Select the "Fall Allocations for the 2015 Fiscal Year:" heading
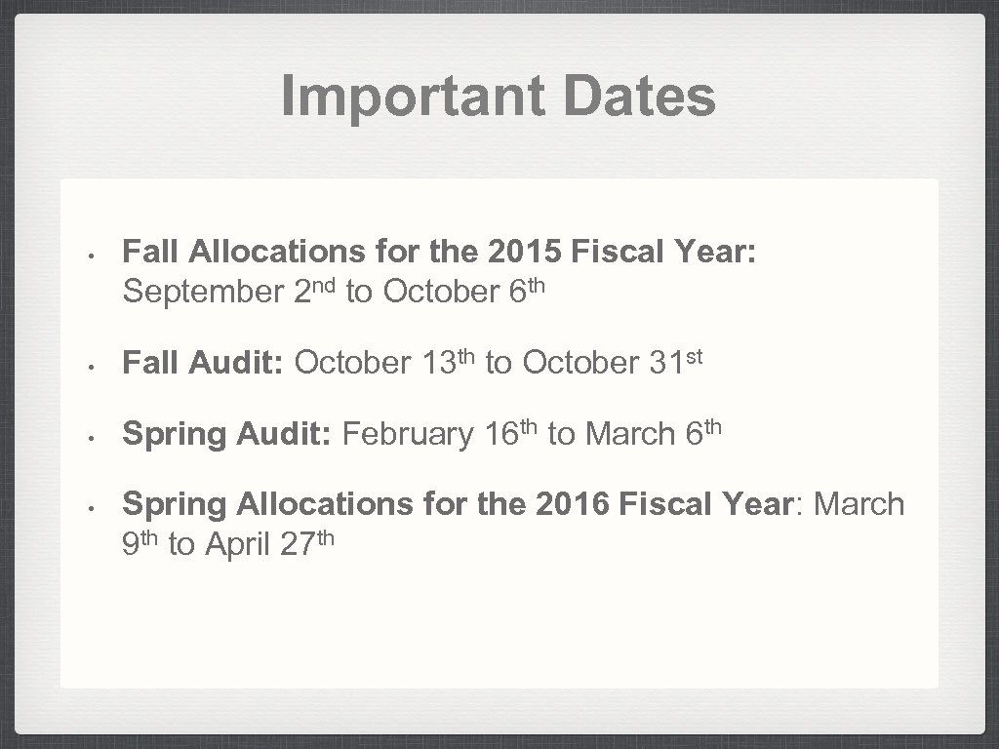 click(x=439, y=254)
